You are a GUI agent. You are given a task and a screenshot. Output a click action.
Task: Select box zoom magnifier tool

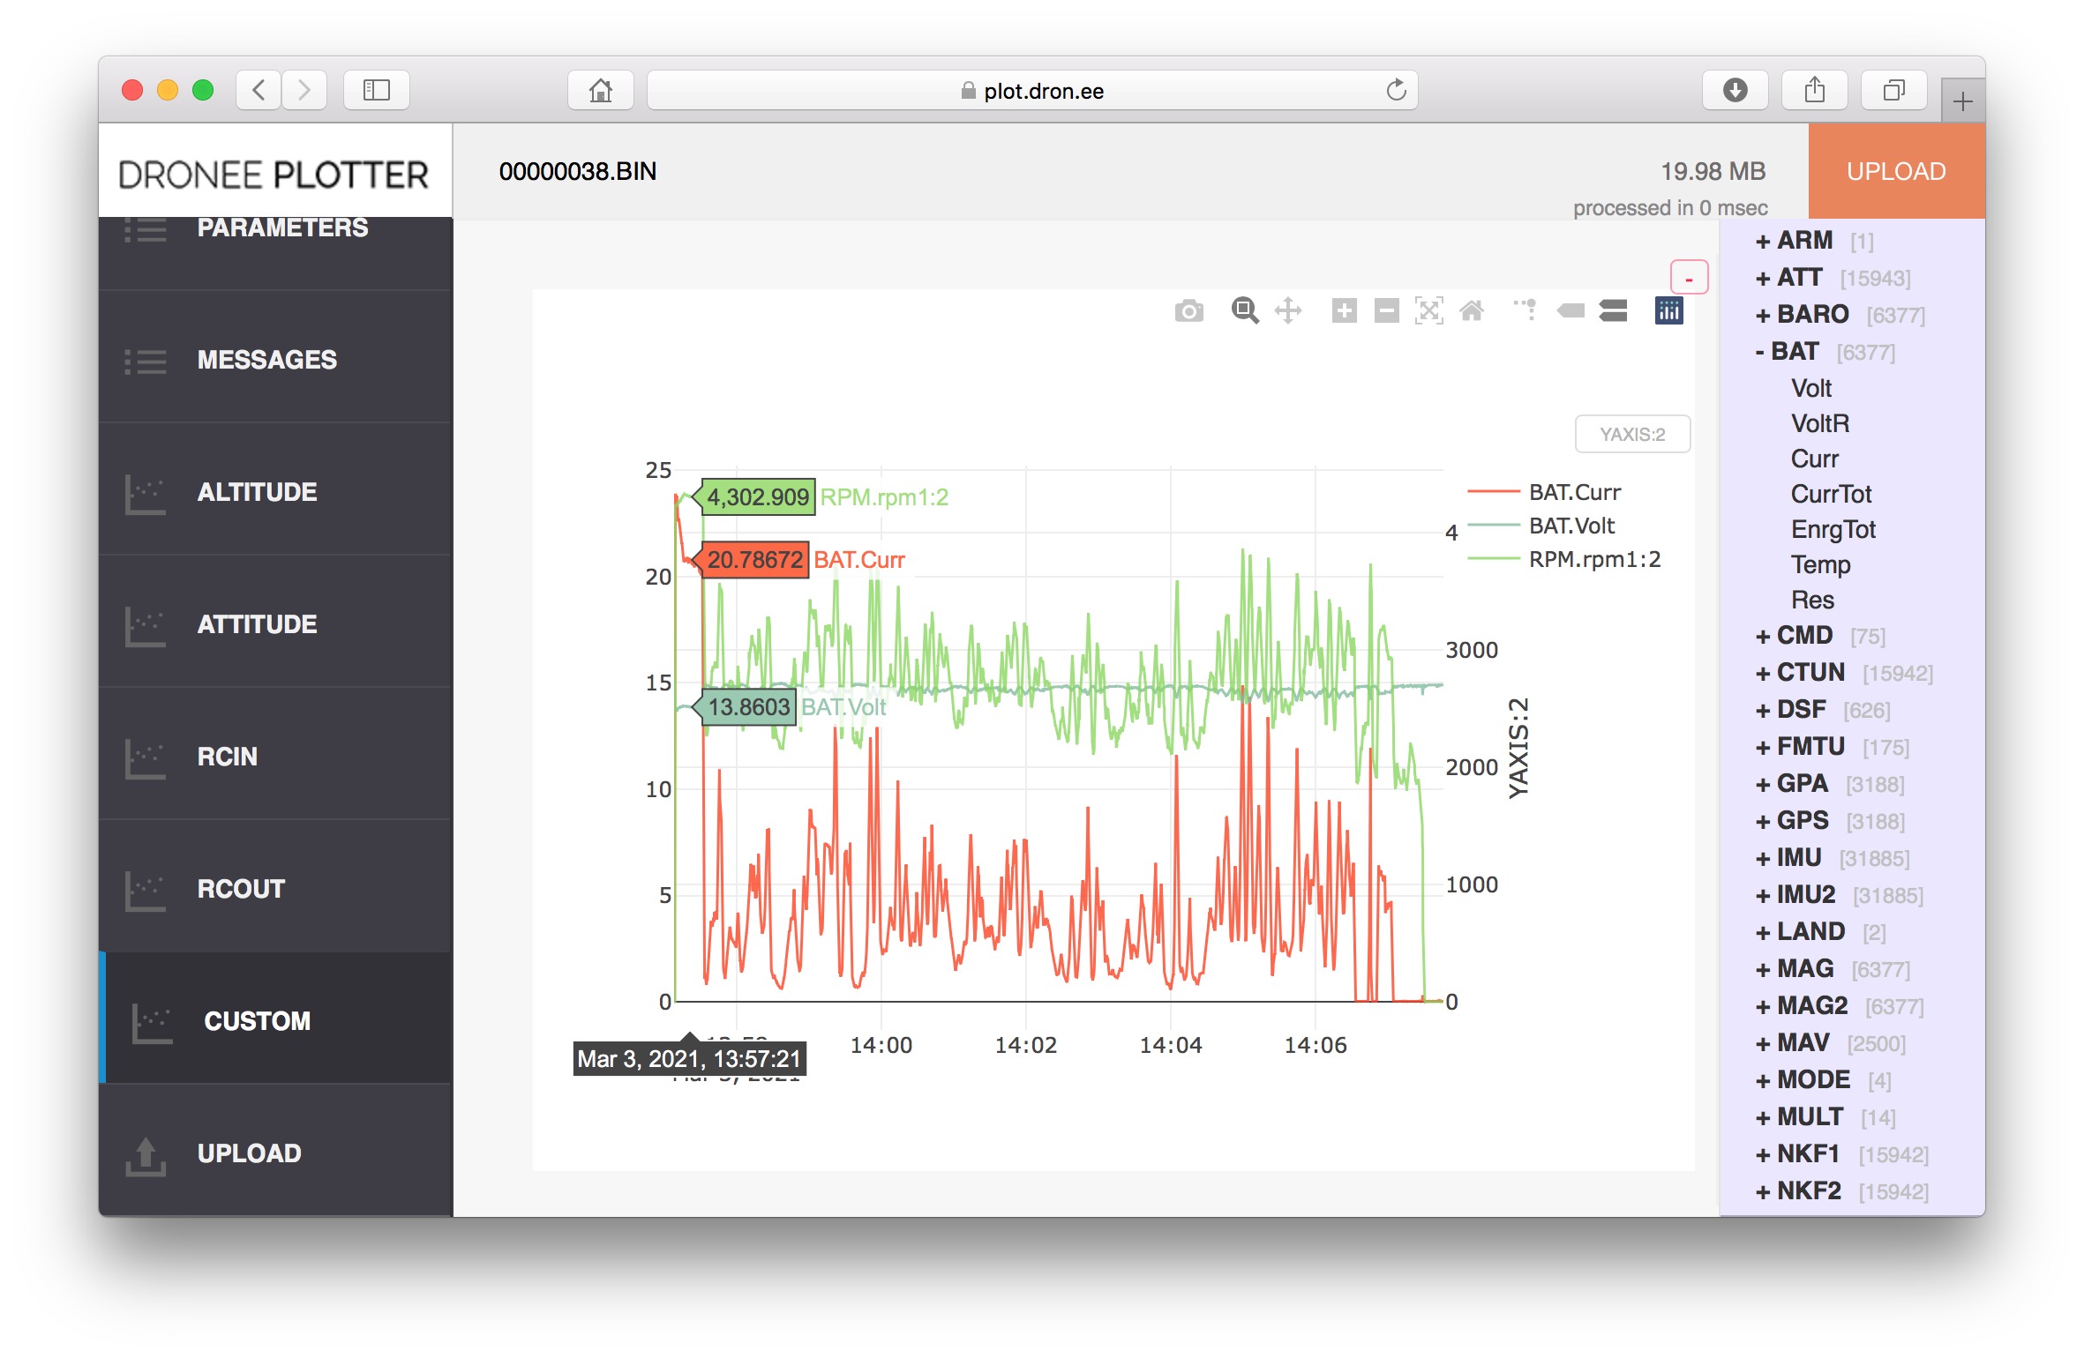1244,311
